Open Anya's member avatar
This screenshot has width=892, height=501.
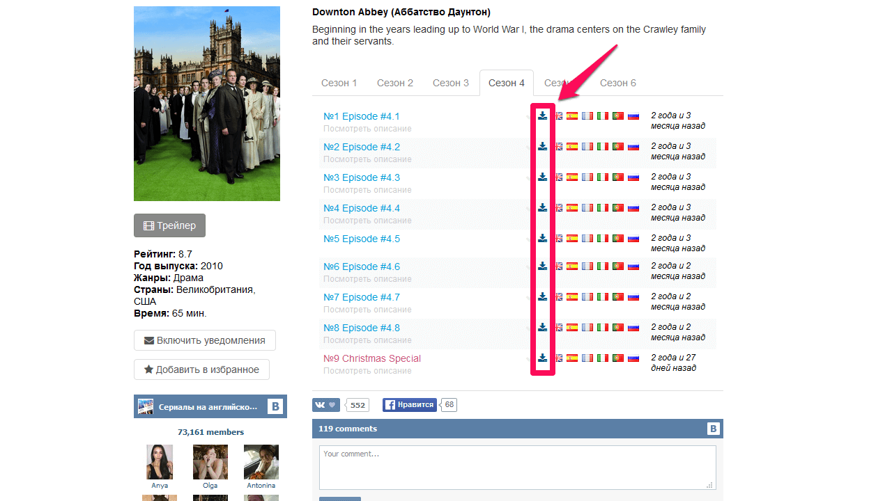point(160,462)
